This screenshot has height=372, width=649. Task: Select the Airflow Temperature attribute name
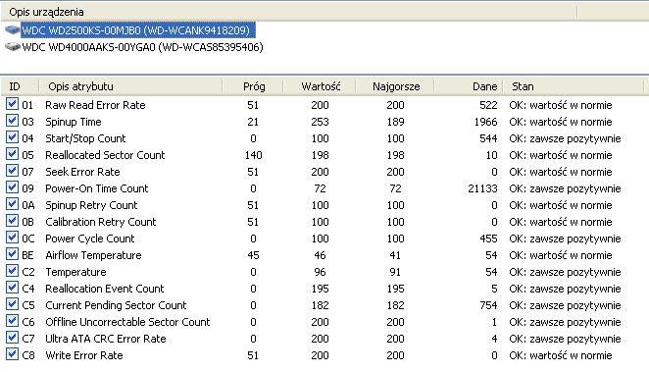pyautogui.click(x=93, y=255)
